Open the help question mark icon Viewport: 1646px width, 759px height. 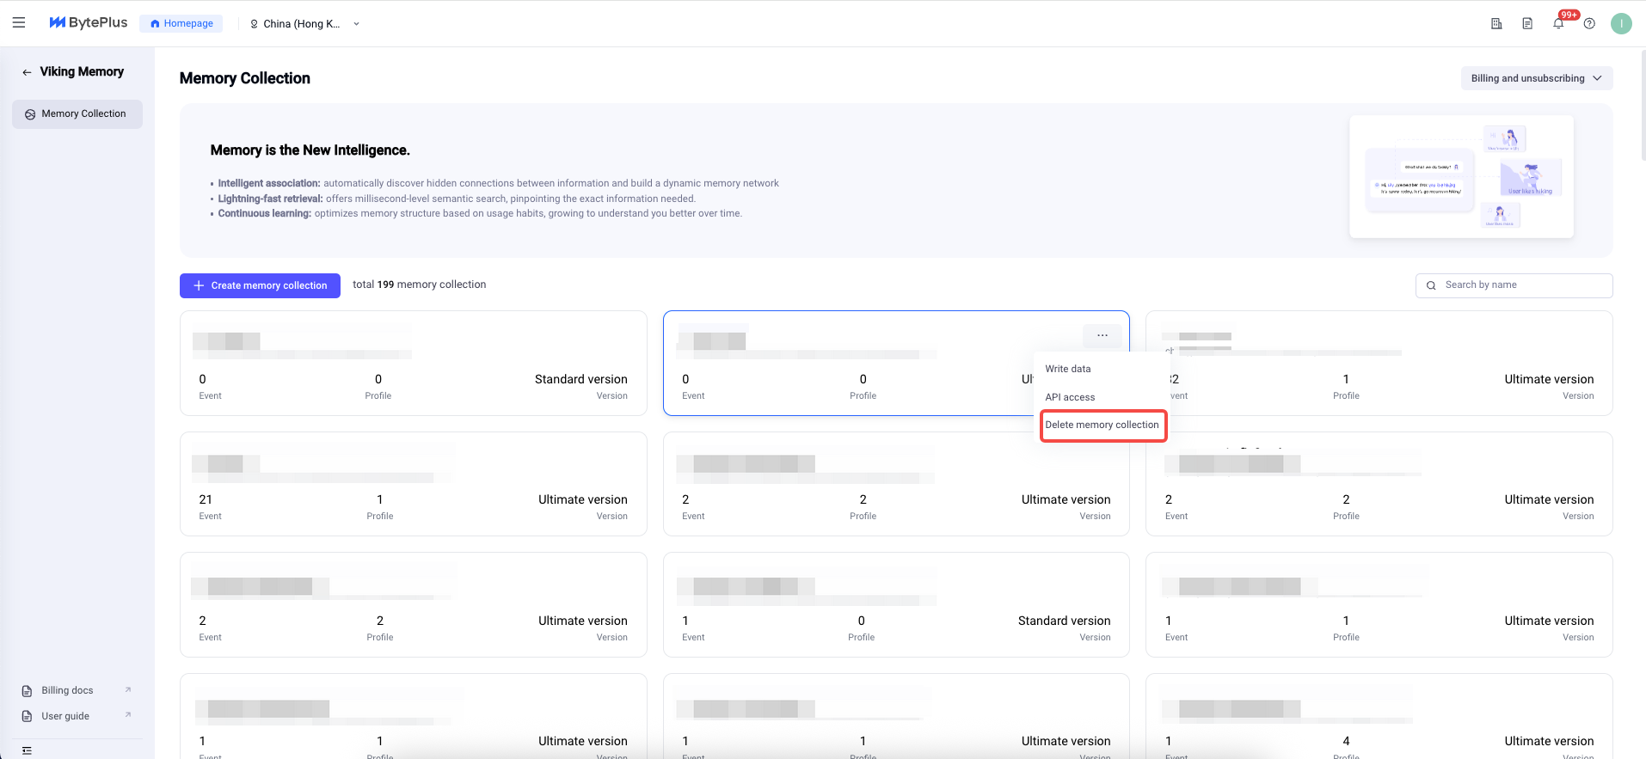(x=1589, y=23)
